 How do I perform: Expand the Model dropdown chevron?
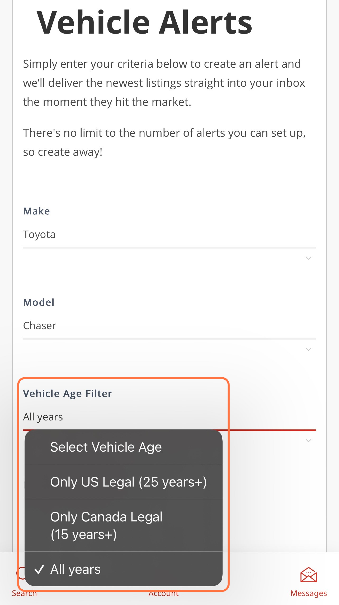[x=308, y=349]
